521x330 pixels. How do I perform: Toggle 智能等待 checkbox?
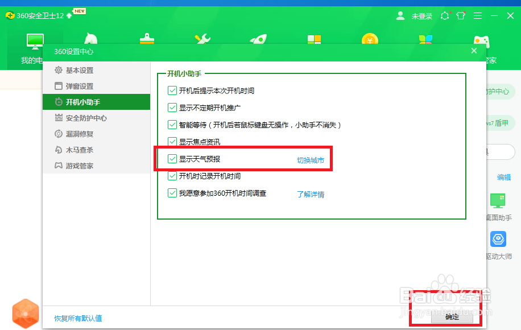[x=172, y=125]
